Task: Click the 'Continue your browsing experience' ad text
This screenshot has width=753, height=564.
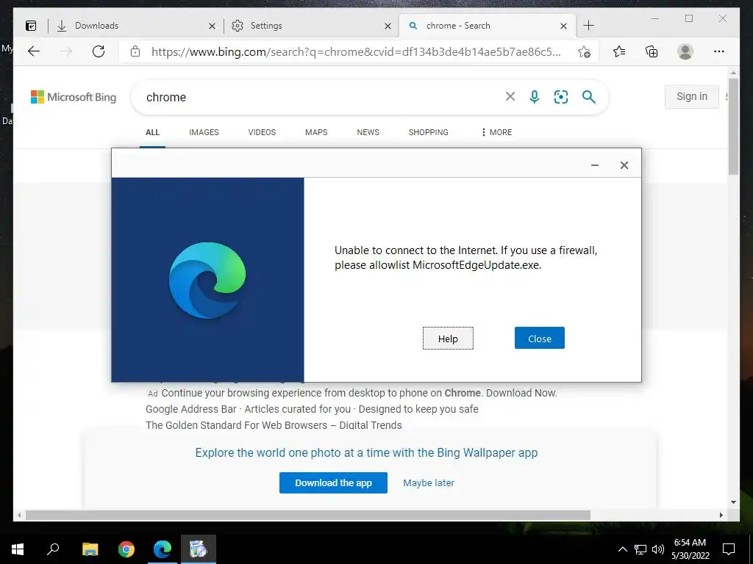Action: pyautogui.click(x=359, y=394)
